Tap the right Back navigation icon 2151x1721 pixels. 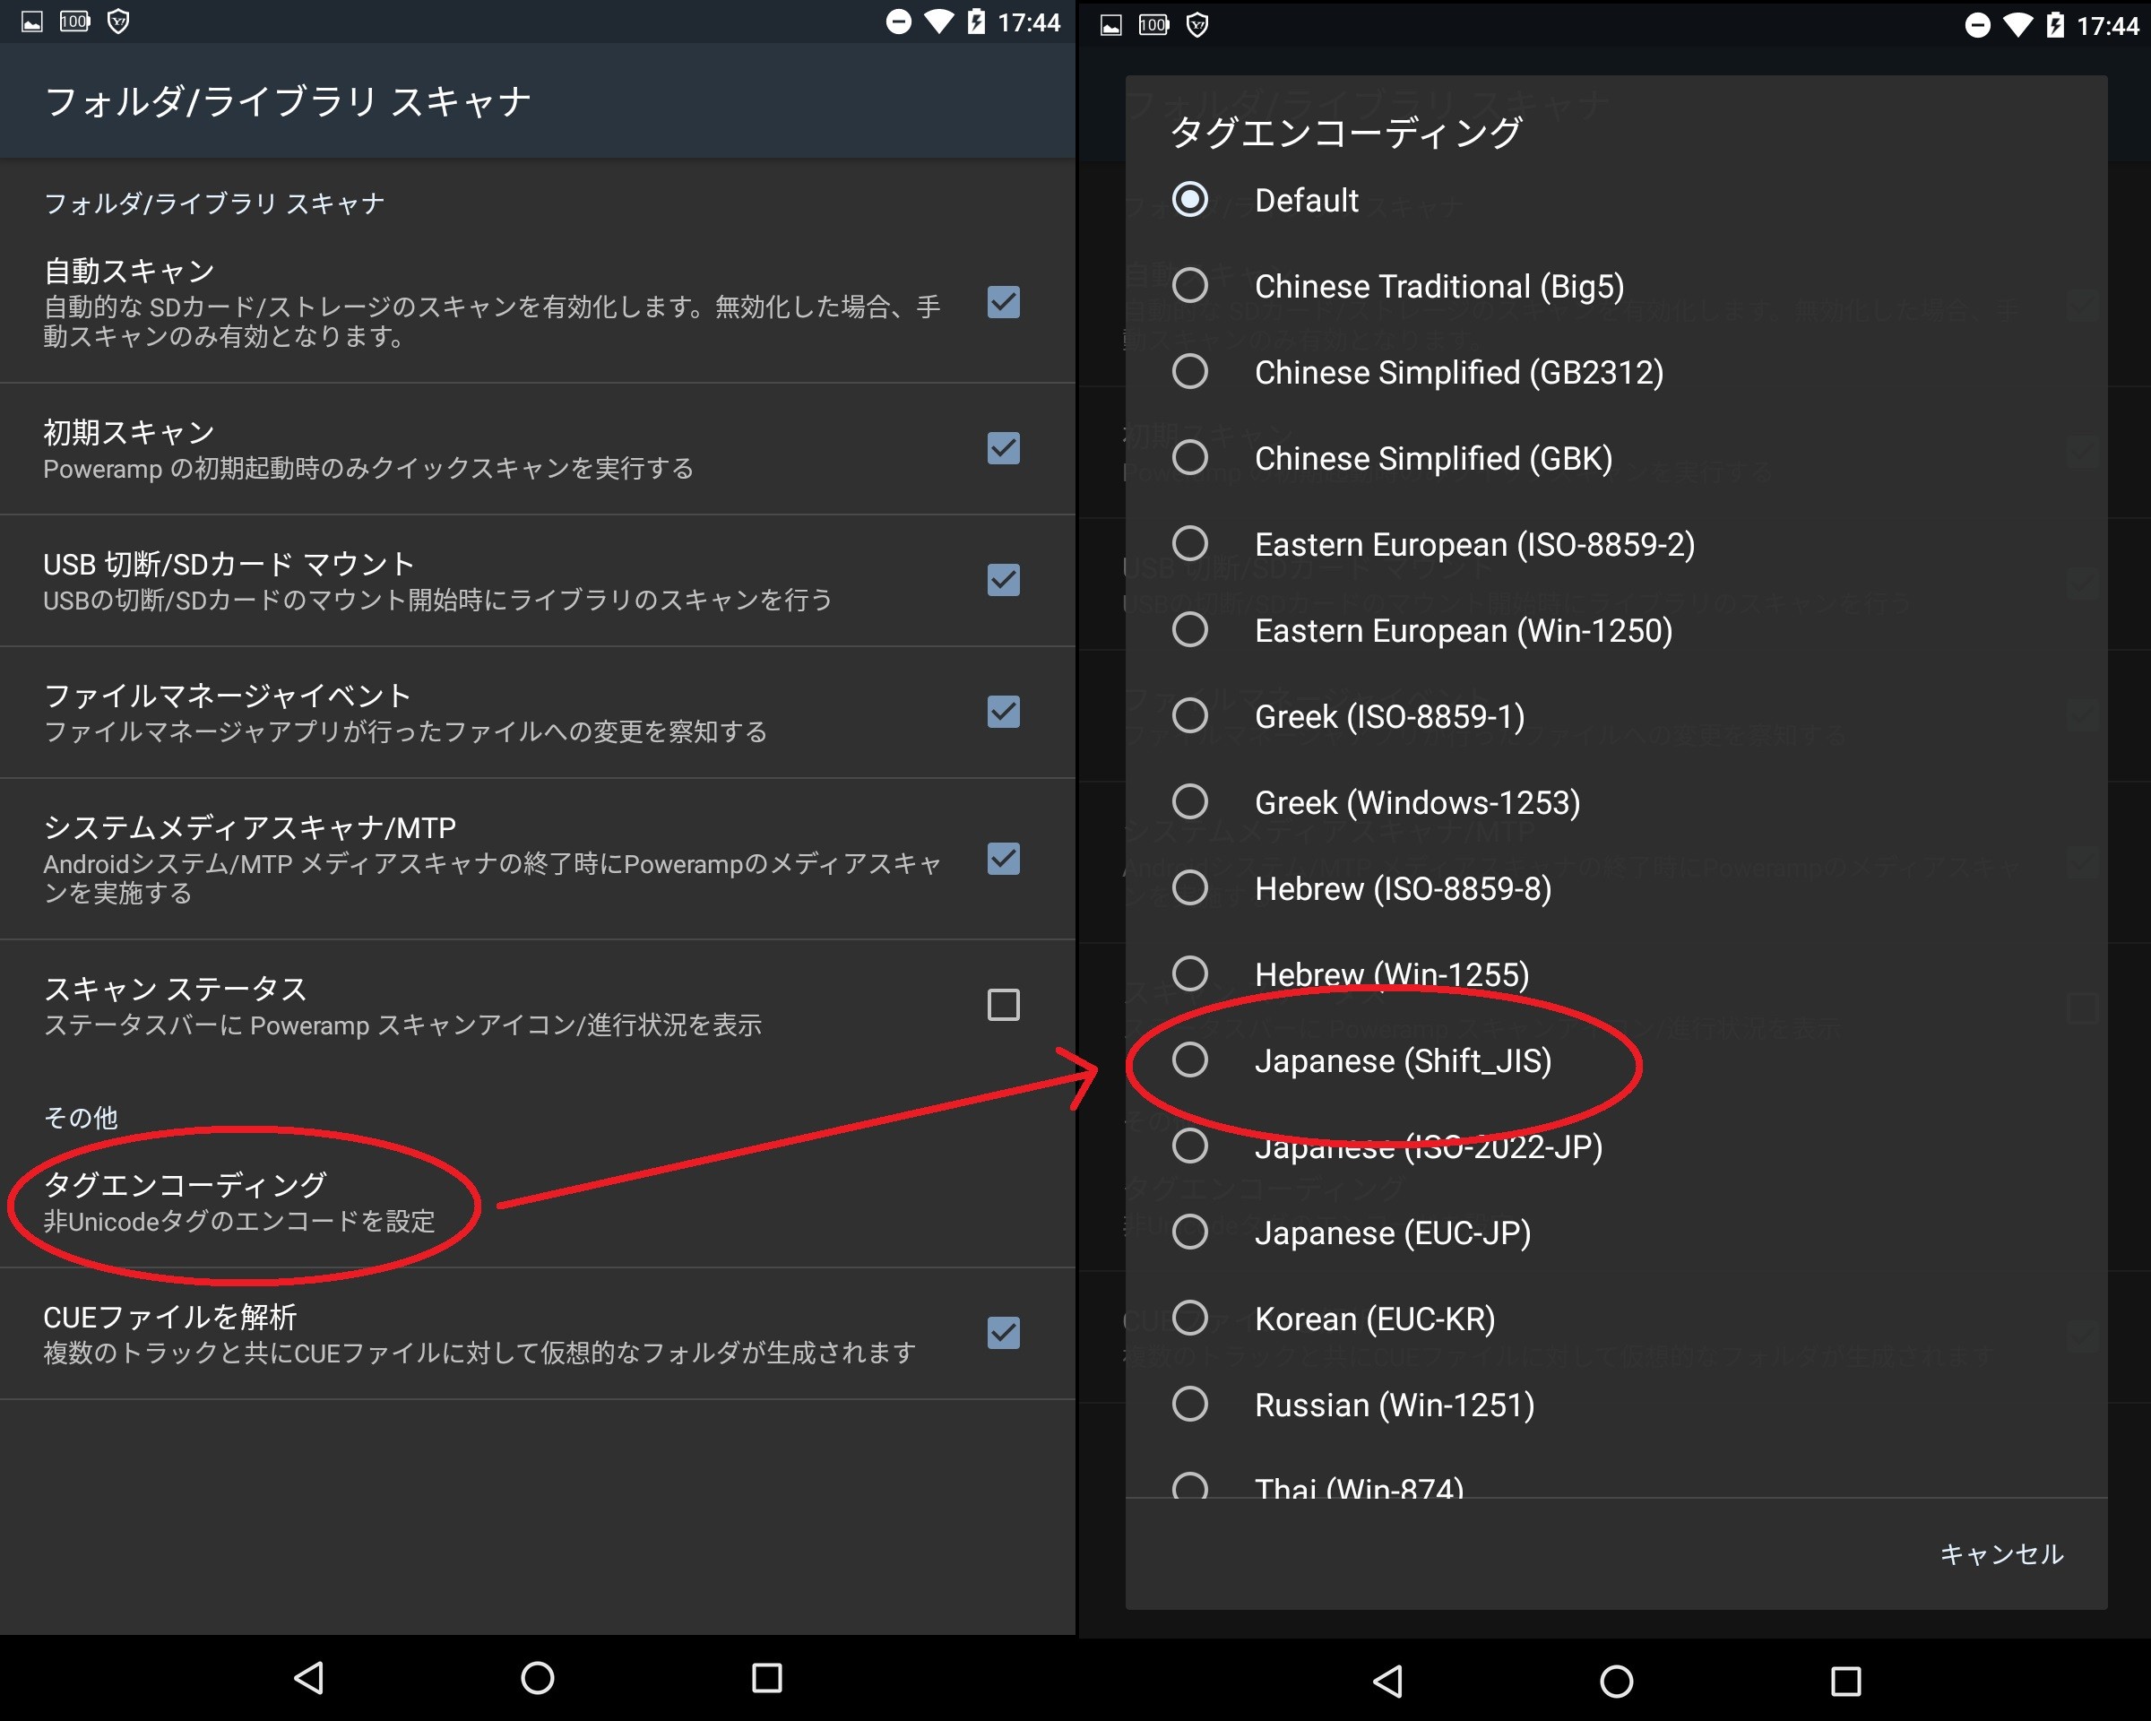tap(1387, 1681)
